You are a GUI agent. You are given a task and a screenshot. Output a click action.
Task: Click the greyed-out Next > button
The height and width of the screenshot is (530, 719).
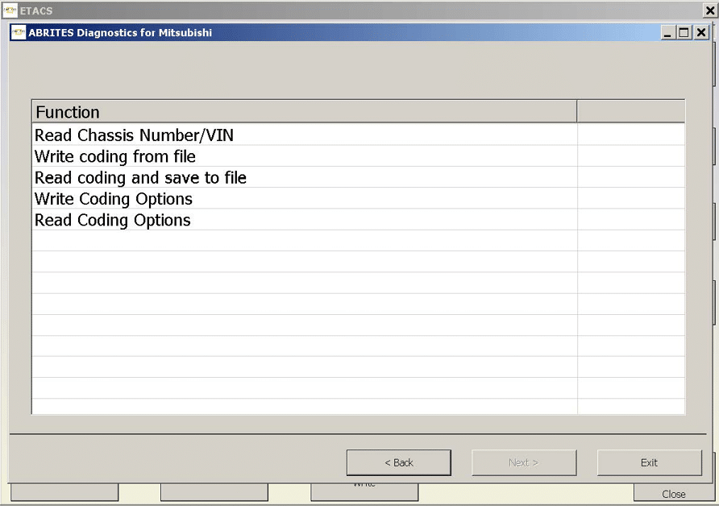tap(523, 462)
